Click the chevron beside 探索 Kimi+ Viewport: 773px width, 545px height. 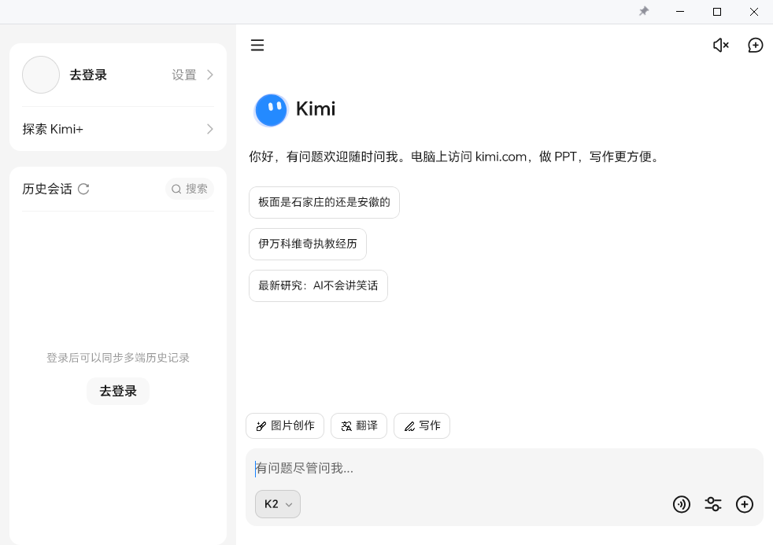210,129
